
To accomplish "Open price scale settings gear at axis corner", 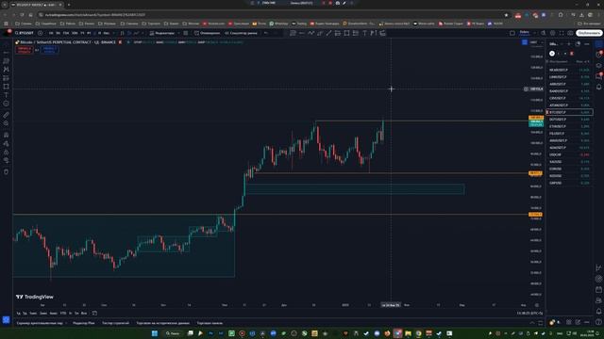I will click(x=537, y=305).
